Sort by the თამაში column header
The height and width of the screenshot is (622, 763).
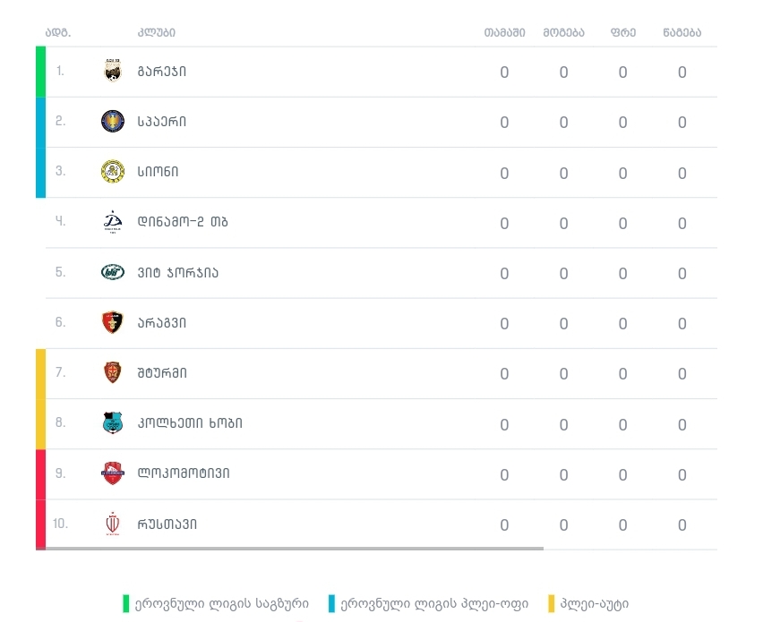[x=504, y=33]
